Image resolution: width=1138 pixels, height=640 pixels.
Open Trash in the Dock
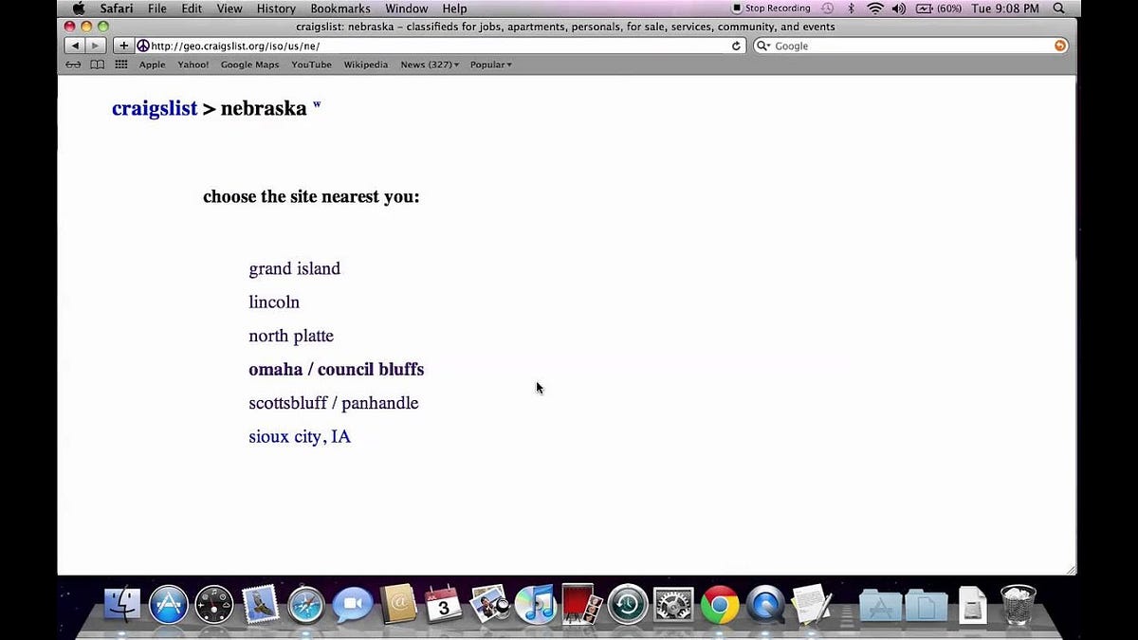[x=1019, y=604]
